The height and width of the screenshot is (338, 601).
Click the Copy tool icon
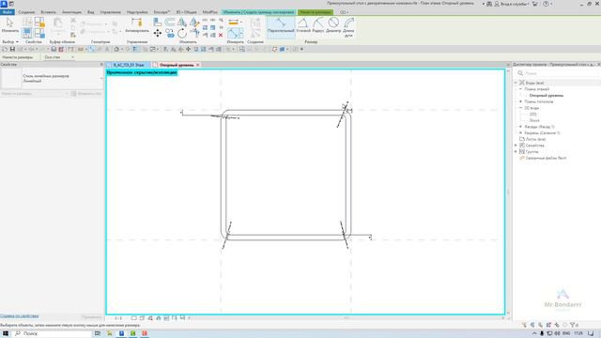pyautogui.click(x=170, y=34)
